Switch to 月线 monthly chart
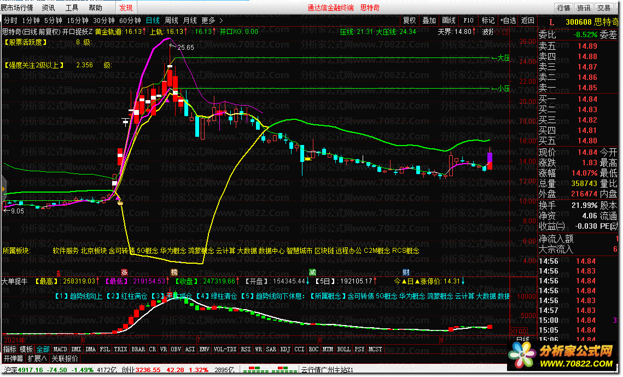623x377 pixels. (x=190, y=20)
